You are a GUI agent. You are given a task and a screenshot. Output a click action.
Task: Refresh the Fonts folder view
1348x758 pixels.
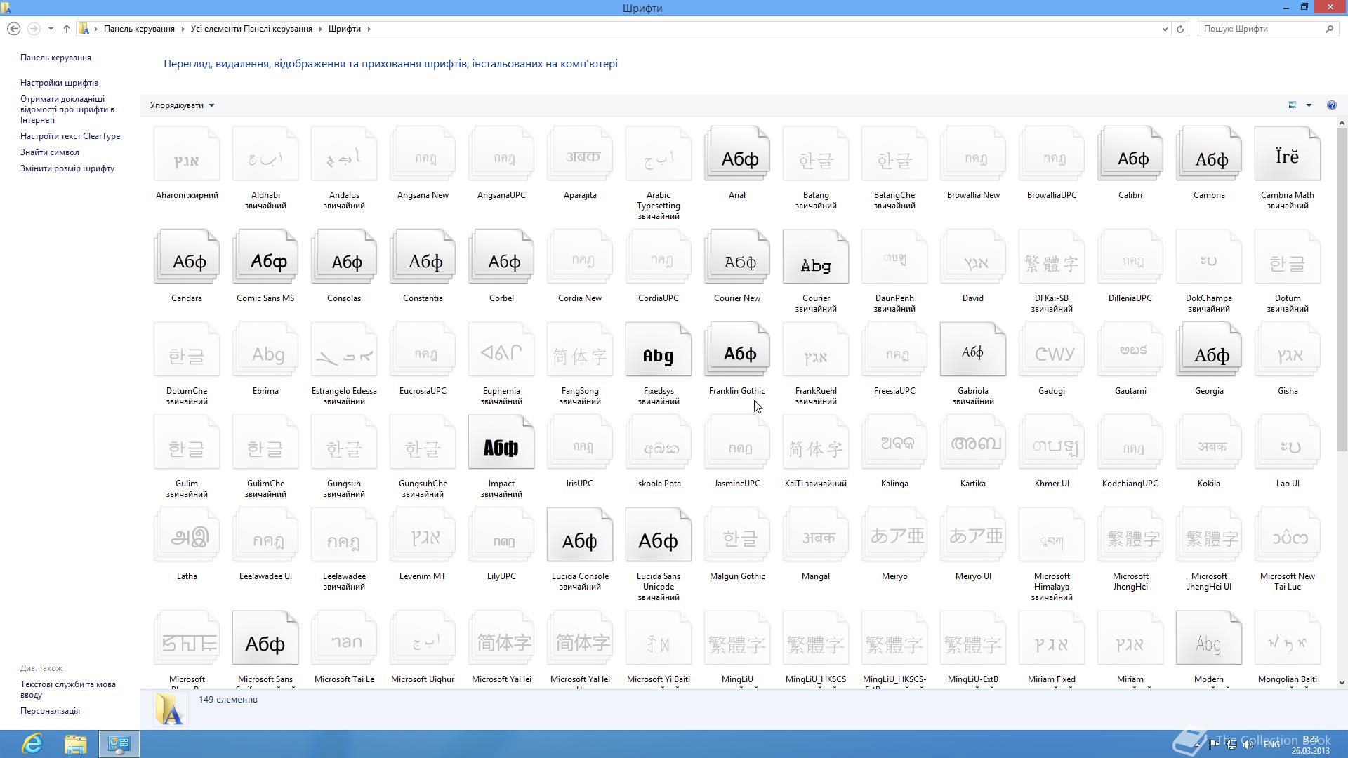click(x=1180, y=29)
